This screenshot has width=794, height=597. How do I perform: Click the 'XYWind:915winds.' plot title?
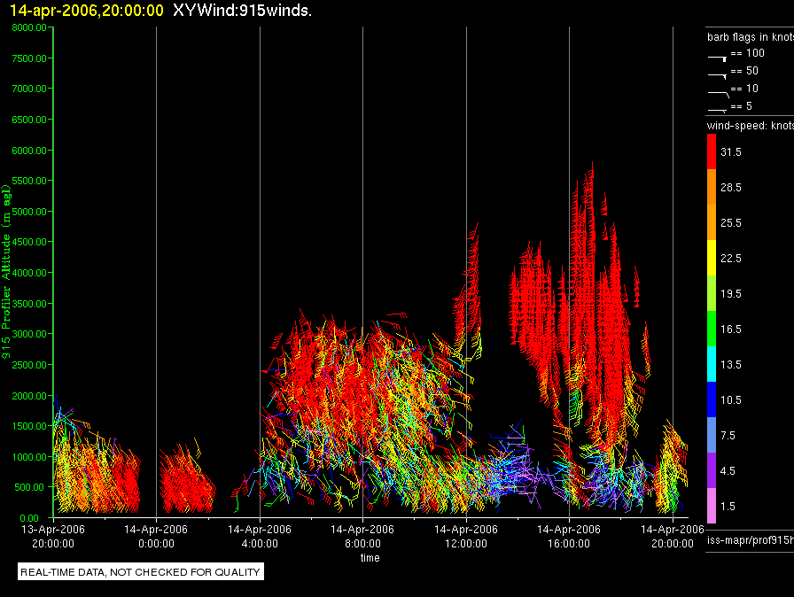point(242,10)
